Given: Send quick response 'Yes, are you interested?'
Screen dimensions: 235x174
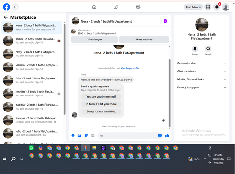Looking at the screenshot, I should tap(101, 97).
